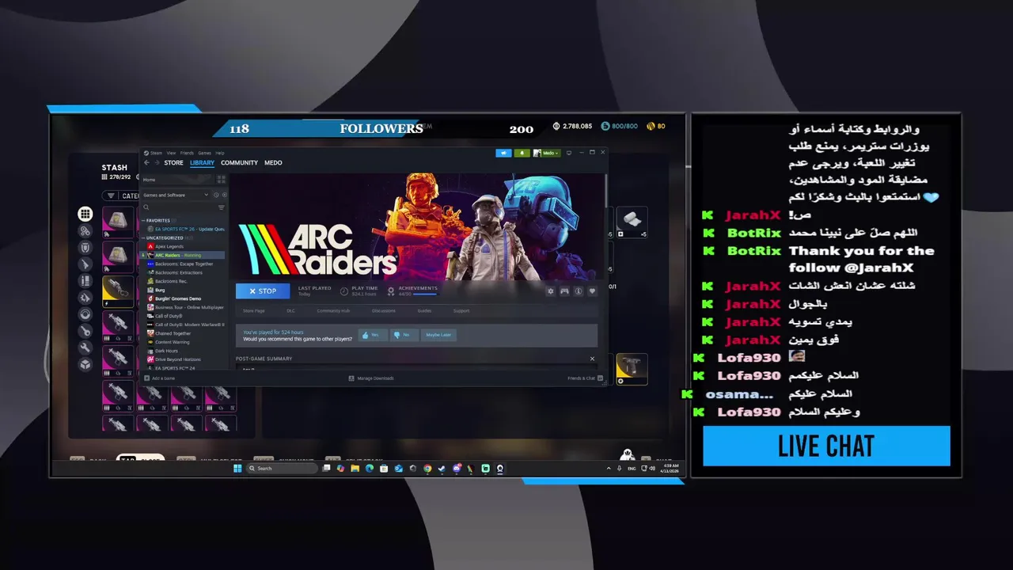Viewport: 1013px width, 570px height.
Task: Open the ARC Raiders Guides link
Action: [424, 311]
